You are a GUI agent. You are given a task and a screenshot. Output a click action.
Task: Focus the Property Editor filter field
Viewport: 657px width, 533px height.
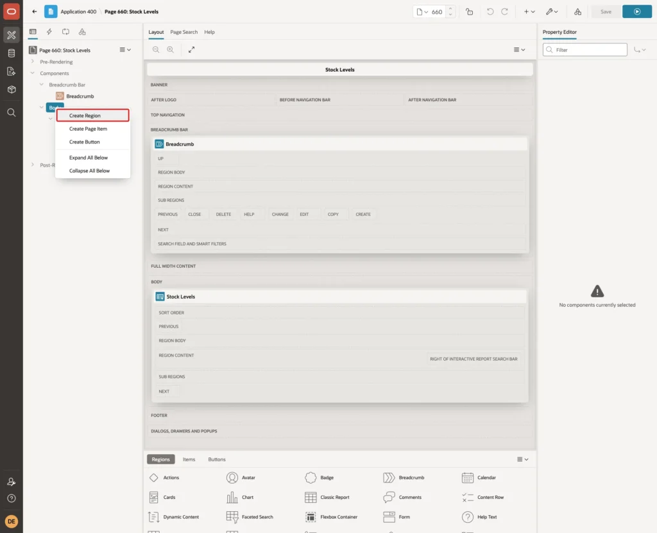(585, 50)
